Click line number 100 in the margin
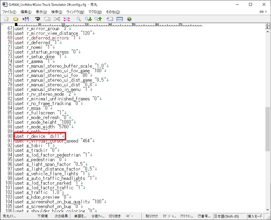The width and height of the screenshot is (271, 220). pyautogui.click(x=9, y=183)
